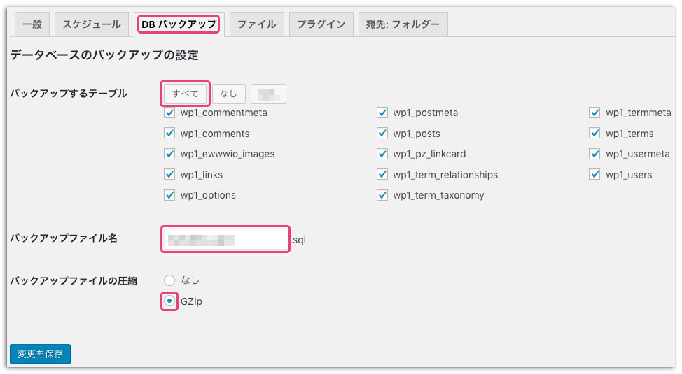Toggle the wp1_pz_linkcard checkbox
The image size is (682, 374).
coord(382,154)
